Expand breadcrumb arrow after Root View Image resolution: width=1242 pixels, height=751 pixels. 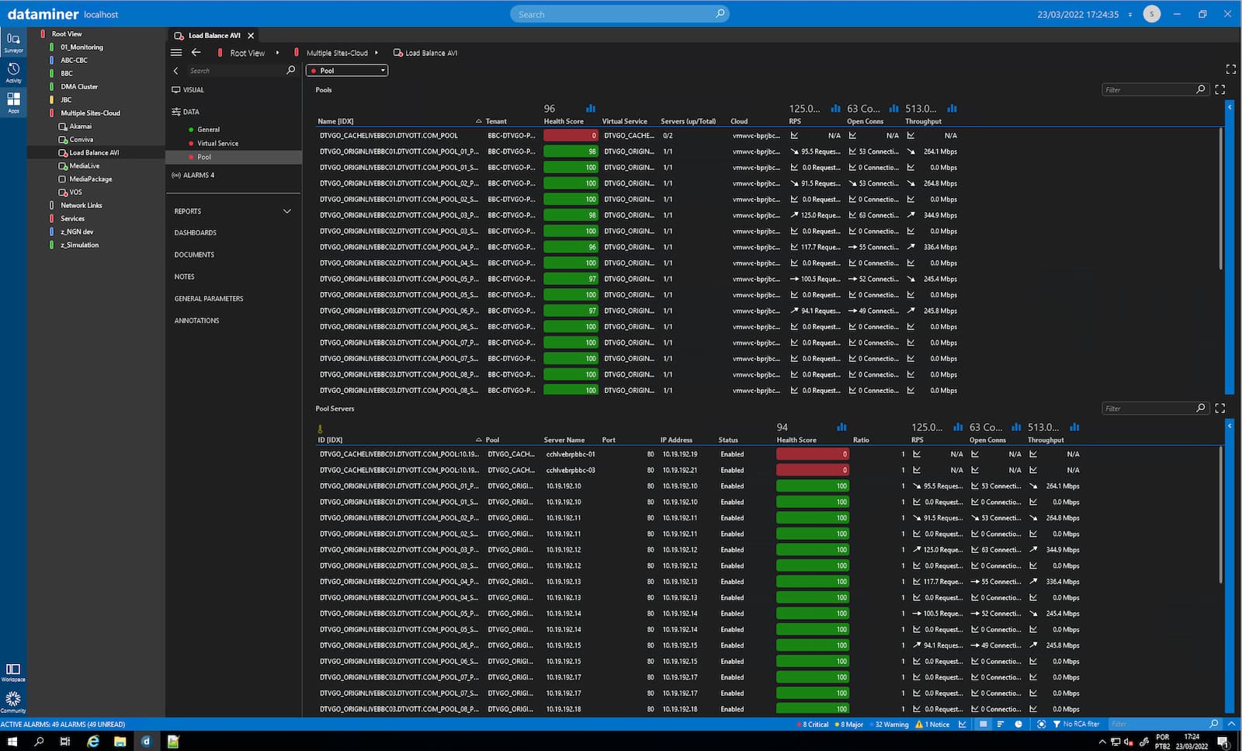point(277,53)
